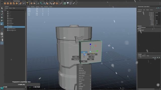This screenshot has height=90, width=161.
Task: Click polyCube3 under INPUTS
Action: click(141, 30)
